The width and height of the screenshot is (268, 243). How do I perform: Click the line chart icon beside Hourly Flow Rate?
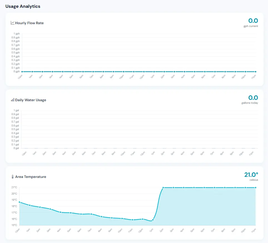[12, 23]
